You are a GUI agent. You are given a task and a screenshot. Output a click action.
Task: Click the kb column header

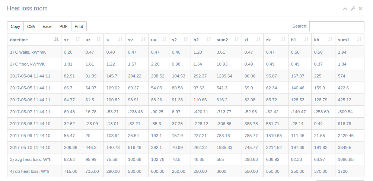click(x=317, y=39)
